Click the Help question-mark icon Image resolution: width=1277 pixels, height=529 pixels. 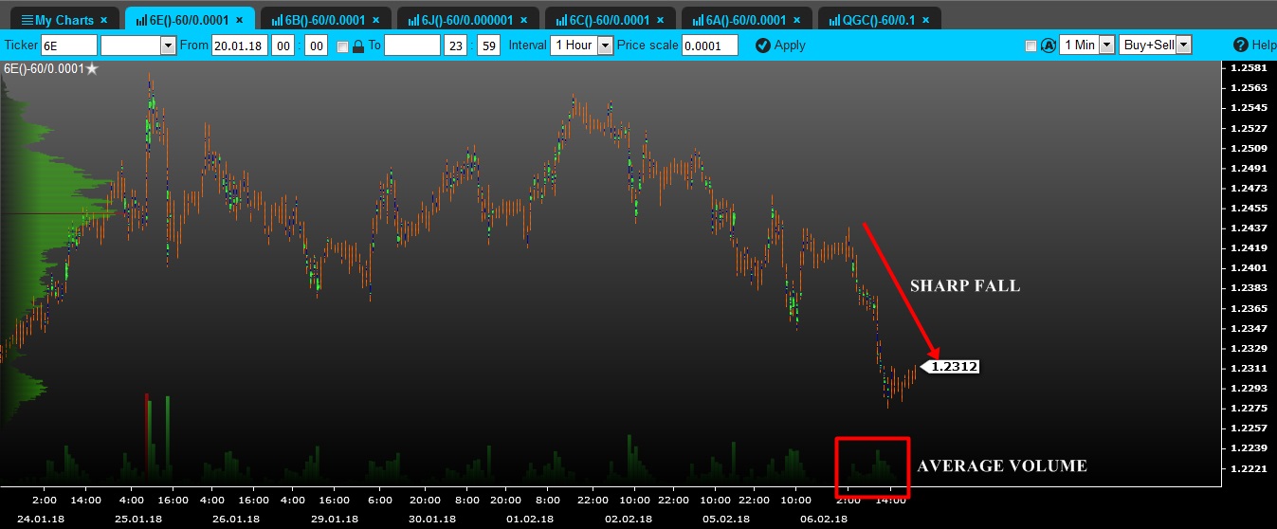click(1241, 45)
